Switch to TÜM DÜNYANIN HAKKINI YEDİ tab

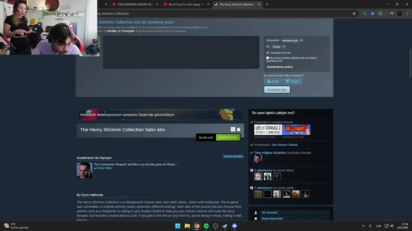[x=135, y=4]
